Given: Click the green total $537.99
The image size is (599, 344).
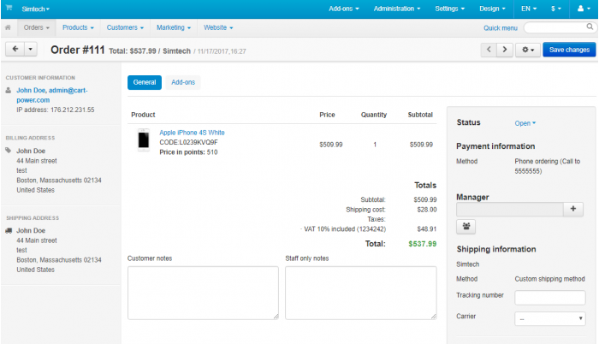Looking at the screenshot, I should click(x=422, y=244).
